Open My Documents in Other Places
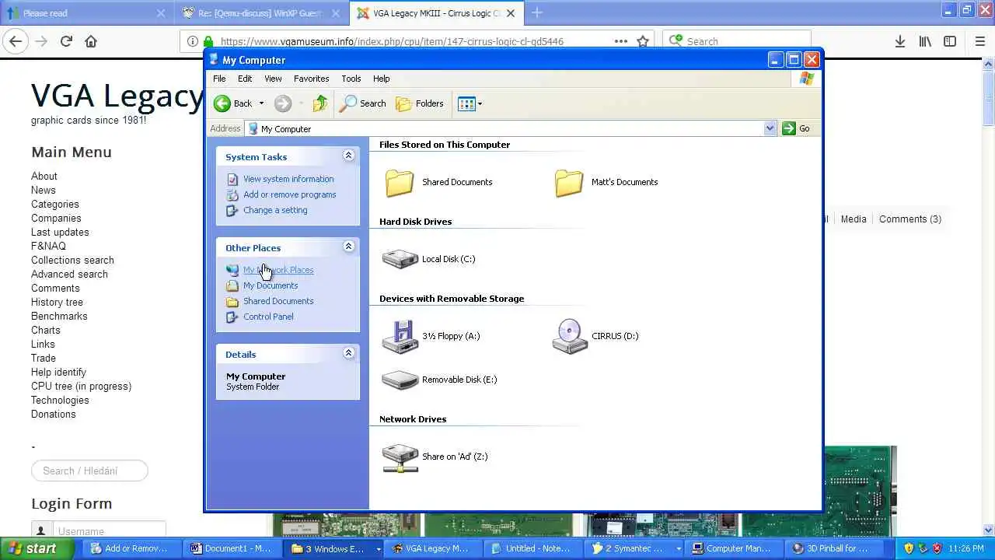This screenshot has width=995, height=560. point(271,285)
